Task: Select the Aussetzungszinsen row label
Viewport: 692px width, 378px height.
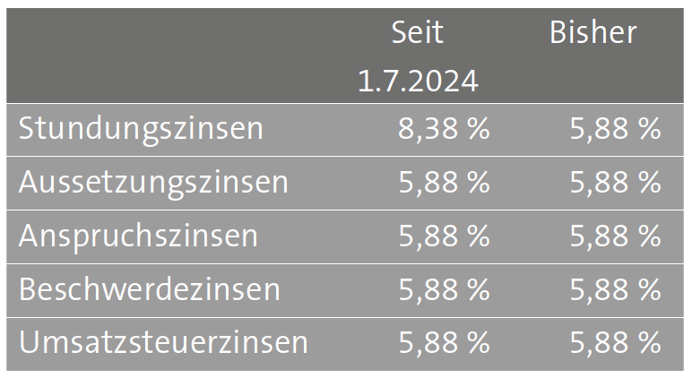Action: click(x=153, y=184)
